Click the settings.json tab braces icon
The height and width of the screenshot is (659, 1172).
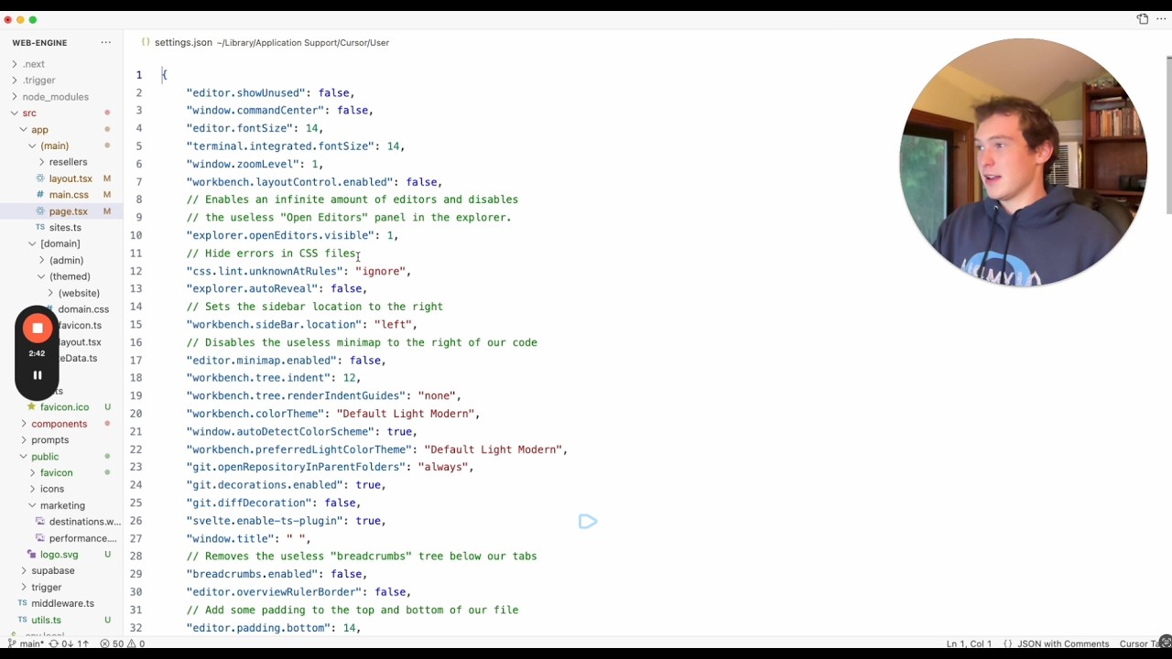tap(146, 42)
